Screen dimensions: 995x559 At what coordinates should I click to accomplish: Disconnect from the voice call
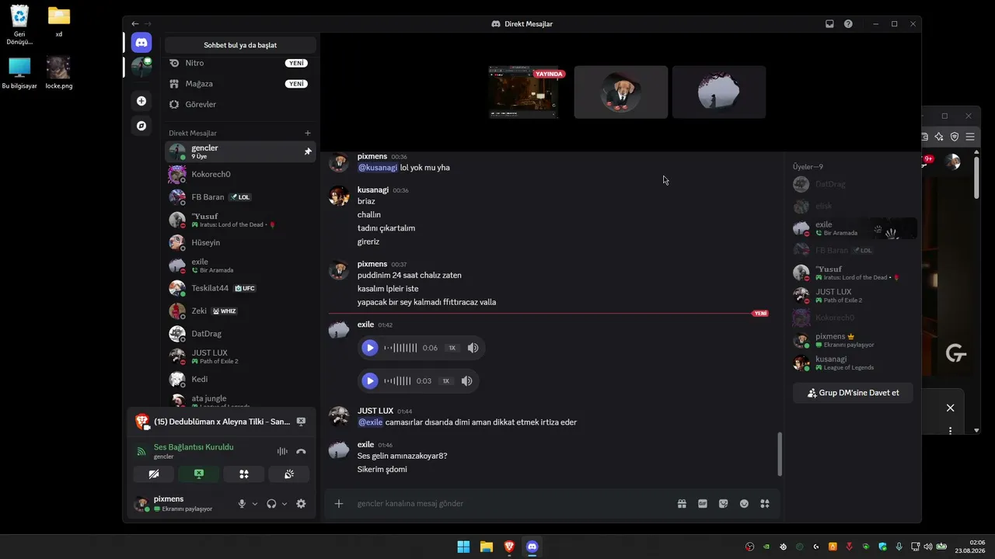coord(302,451)
